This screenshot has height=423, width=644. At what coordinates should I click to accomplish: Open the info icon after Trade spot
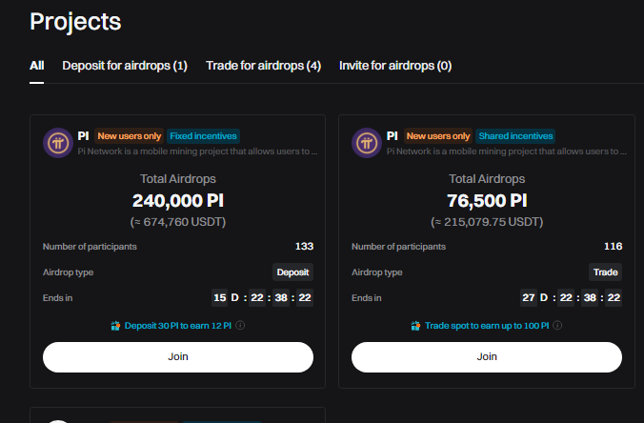[x=557, y=326]
